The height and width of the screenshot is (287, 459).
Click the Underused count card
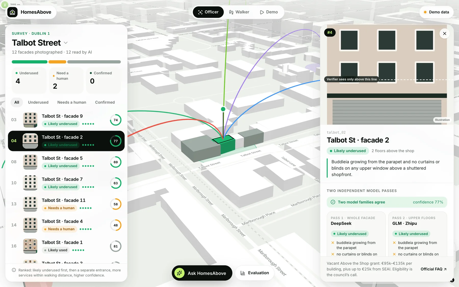(29, 80)
